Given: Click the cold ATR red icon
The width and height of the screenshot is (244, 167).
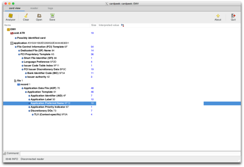Looking at the screenshot, I should point(12,33).
